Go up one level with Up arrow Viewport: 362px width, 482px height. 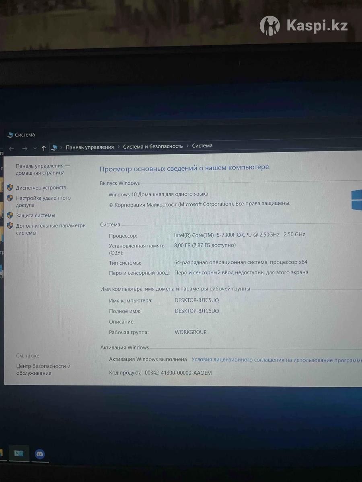click(44, 148)
